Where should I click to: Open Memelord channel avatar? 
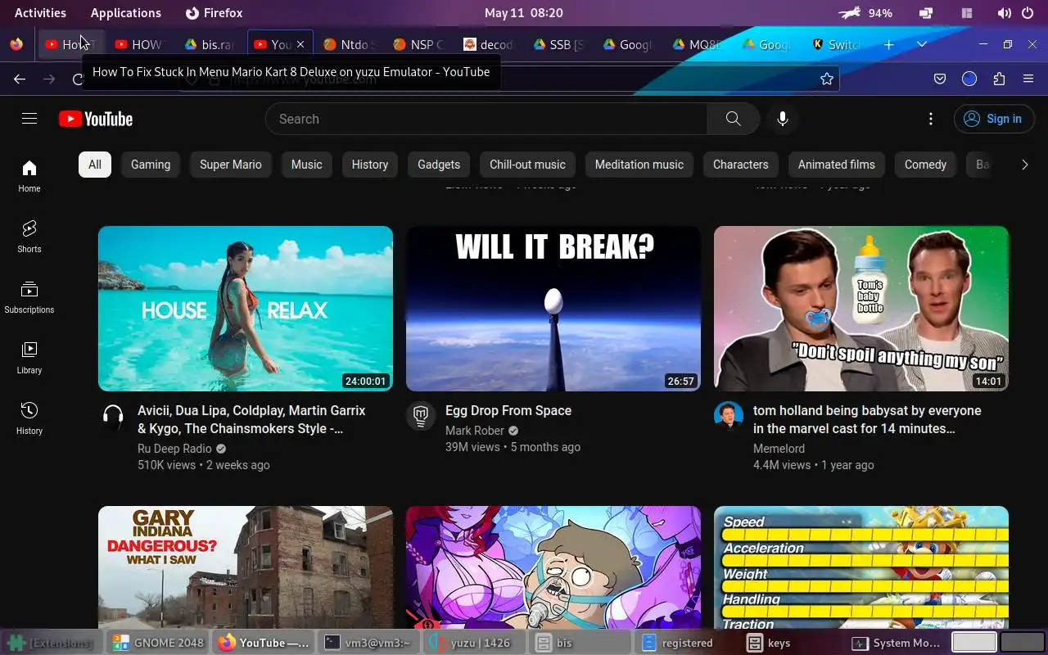[729, 417]
